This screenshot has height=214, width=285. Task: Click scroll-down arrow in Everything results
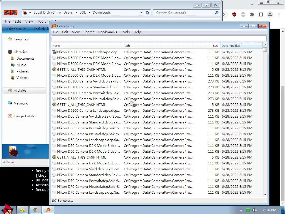tap(265, 194)
